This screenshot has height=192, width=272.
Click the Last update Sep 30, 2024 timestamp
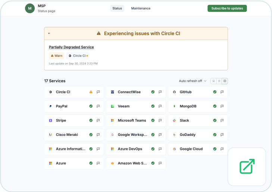(x=73, y=64)
